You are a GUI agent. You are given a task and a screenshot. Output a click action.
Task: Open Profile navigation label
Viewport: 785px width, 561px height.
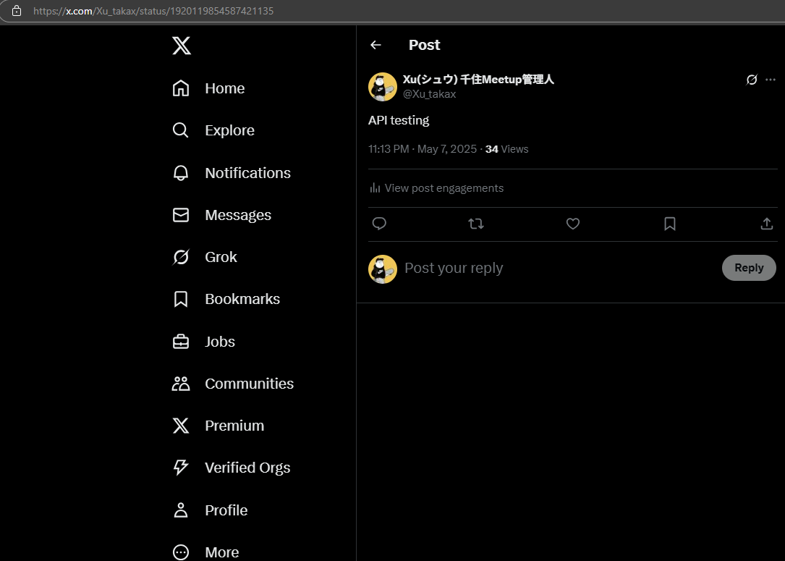tap(226, 510)
